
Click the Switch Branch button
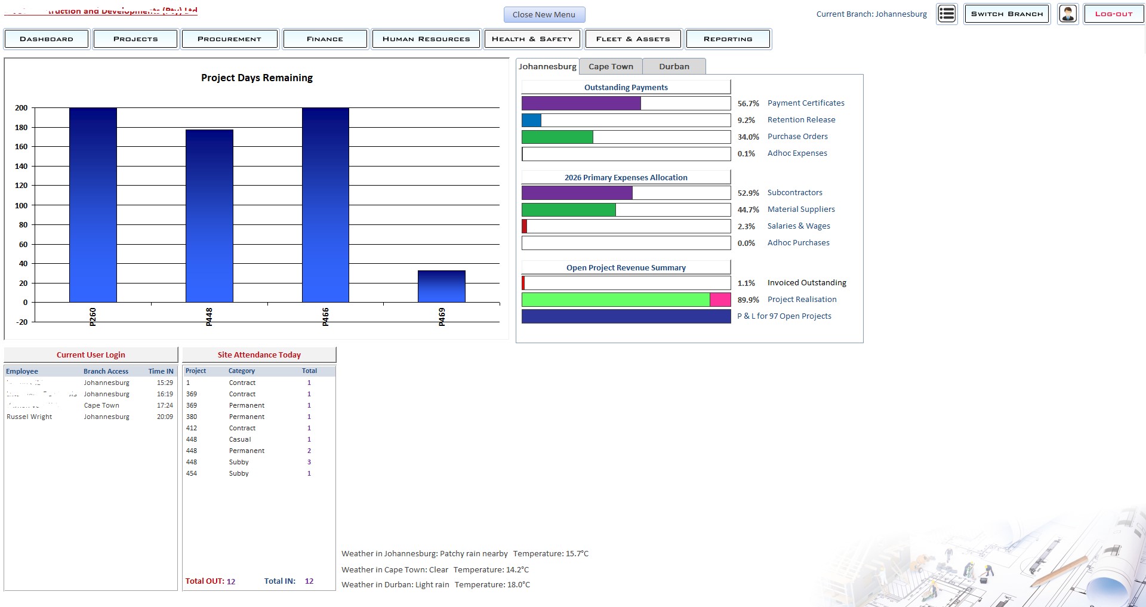click(1007, 14)
